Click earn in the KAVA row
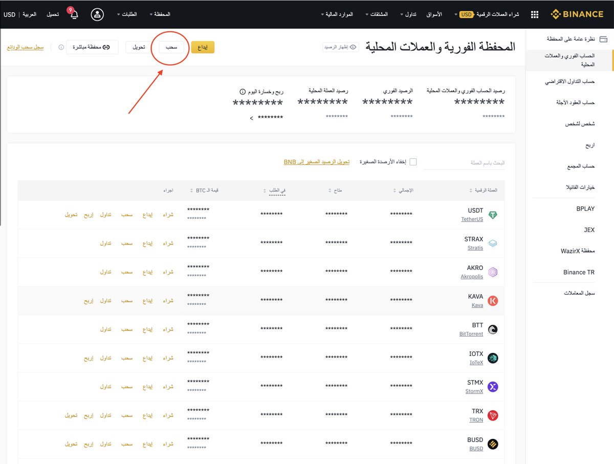 pyautogui.click(x=89, y=301)
